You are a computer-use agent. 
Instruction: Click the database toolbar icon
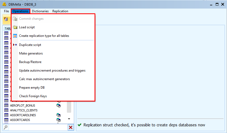(x=6, y=19)
